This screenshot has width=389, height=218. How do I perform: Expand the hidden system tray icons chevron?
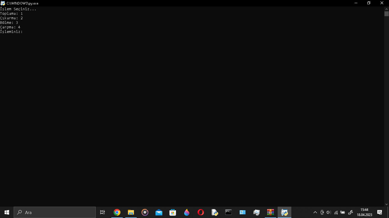[315, 212]
